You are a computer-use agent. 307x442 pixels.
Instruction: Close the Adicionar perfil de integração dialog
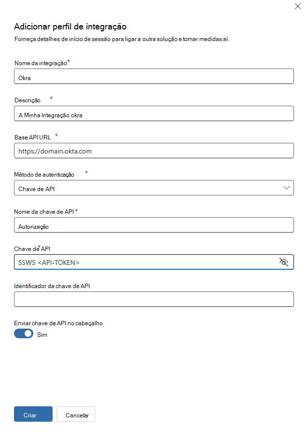298,6
